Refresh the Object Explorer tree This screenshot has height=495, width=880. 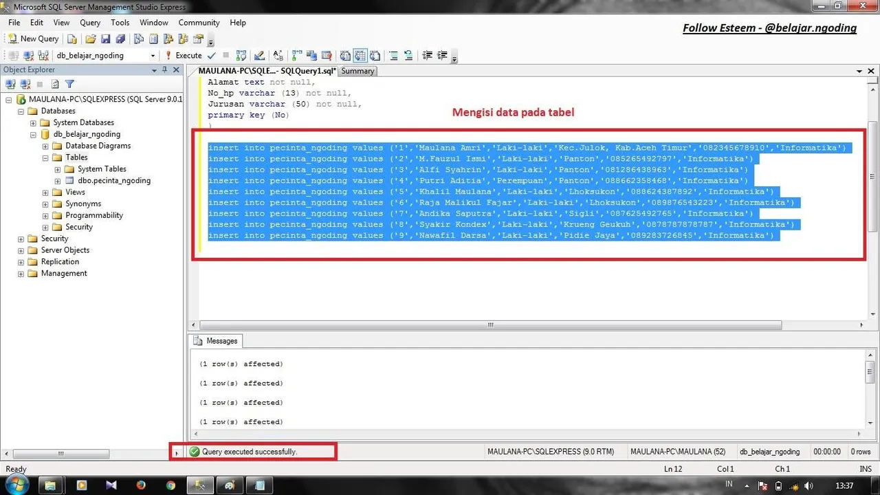[54, 84]
